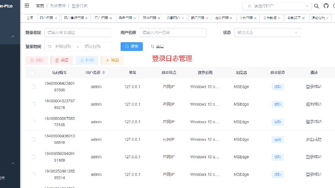Viewport: 335px width, 188px height.
Task: Check the row with ID ending 58849
Action: [33, 140]
